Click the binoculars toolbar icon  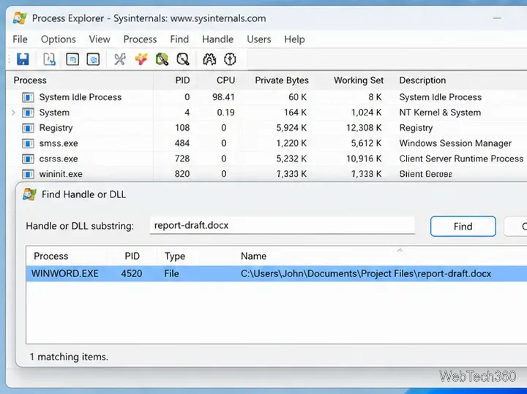pos(209,59)
